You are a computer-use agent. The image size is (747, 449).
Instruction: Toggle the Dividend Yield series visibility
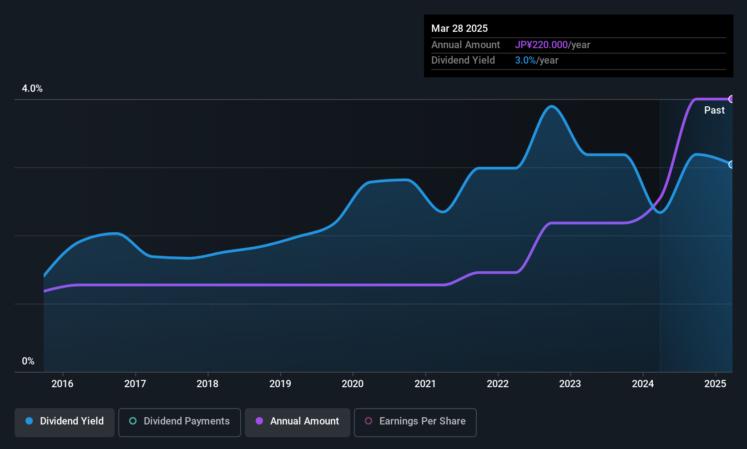tap(64, 422)
